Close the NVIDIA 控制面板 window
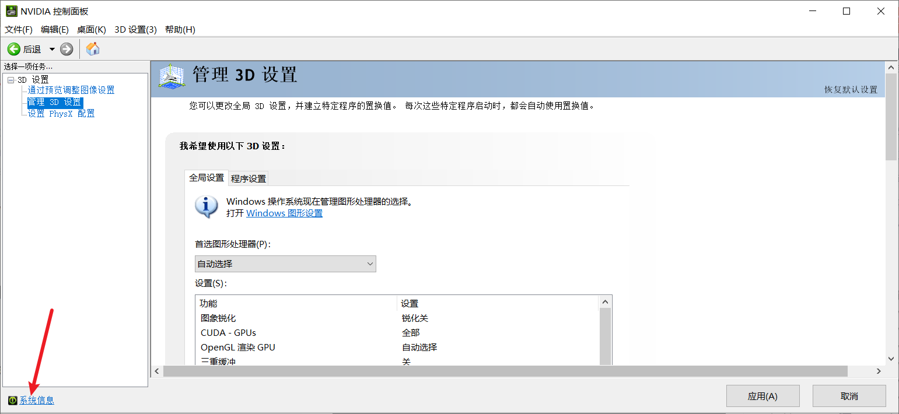This screenshot has height=414, width=899. [x=881, y=11]
